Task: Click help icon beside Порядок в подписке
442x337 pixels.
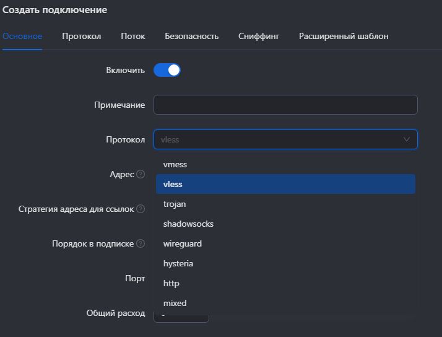Action: pos(141,243)
